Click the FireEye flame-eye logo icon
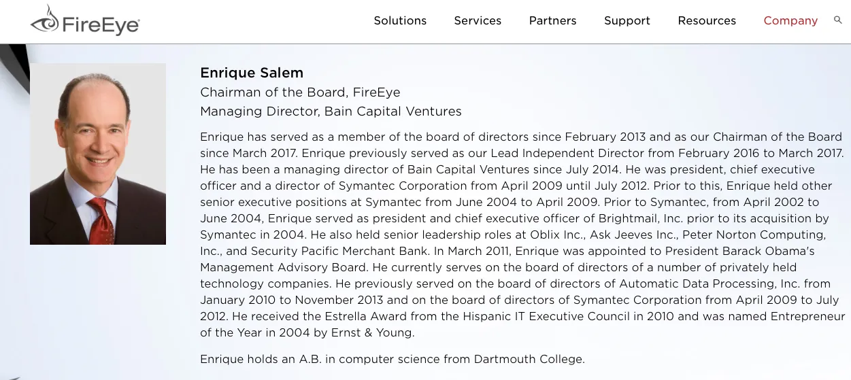 point(45,19)
